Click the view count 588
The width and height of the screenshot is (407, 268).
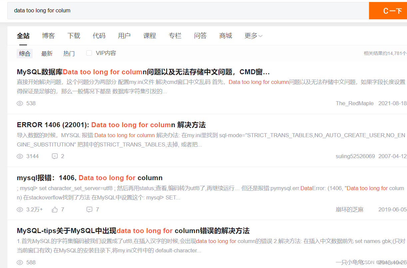click(31, 263)
